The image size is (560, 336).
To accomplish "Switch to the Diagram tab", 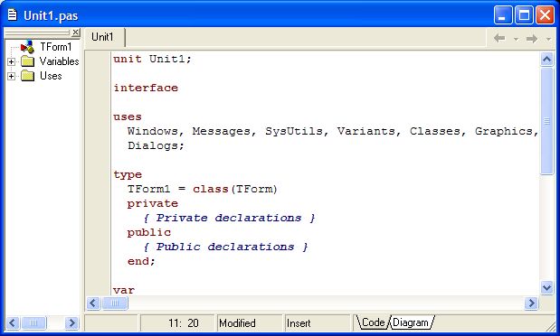I will [411, 322].
